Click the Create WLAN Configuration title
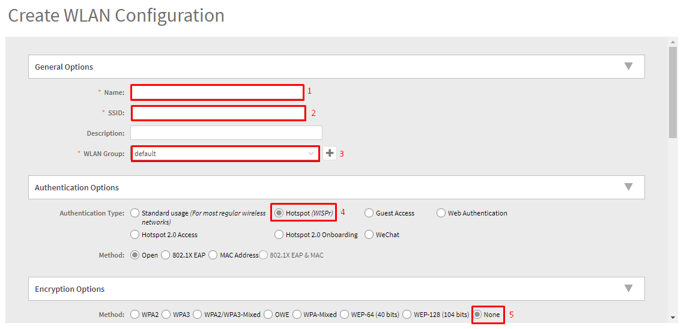This screenshot has width=684, height=329. (x=117, y=15)
